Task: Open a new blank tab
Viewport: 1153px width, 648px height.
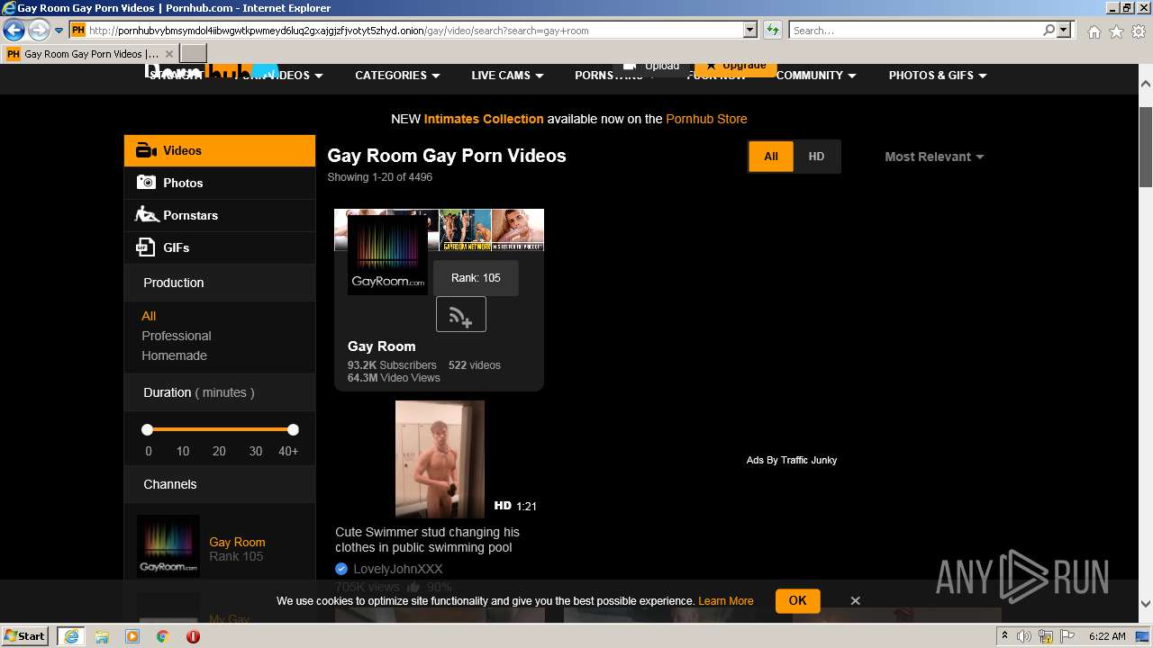Action: tap(194, 53)
